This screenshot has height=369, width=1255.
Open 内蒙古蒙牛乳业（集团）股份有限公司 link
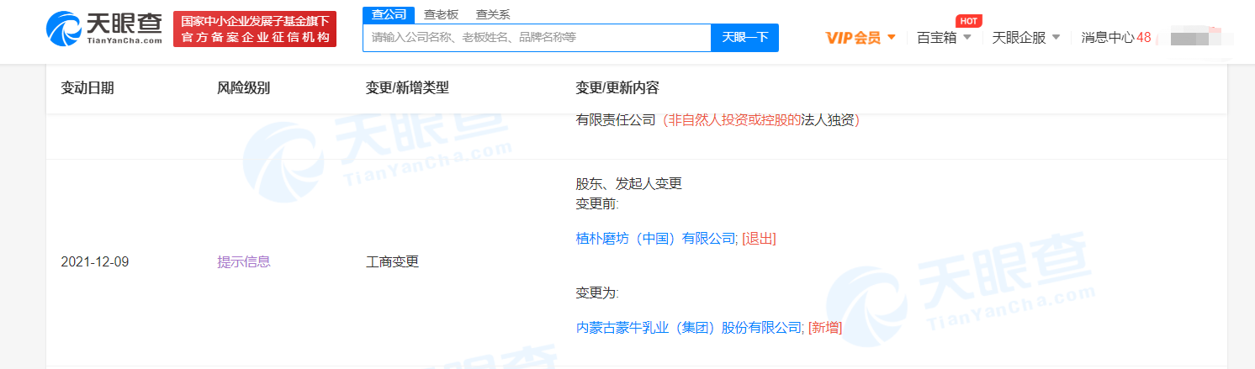point(691,328)
